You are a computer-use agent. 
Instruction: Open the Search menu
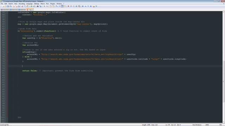[11, 4]
